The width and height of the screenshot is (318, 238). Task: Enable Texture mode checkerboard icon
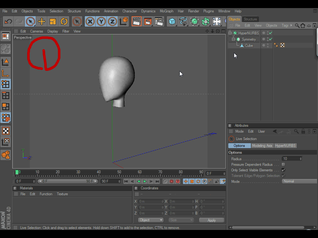pyautogui.click(x=6, y=131)
